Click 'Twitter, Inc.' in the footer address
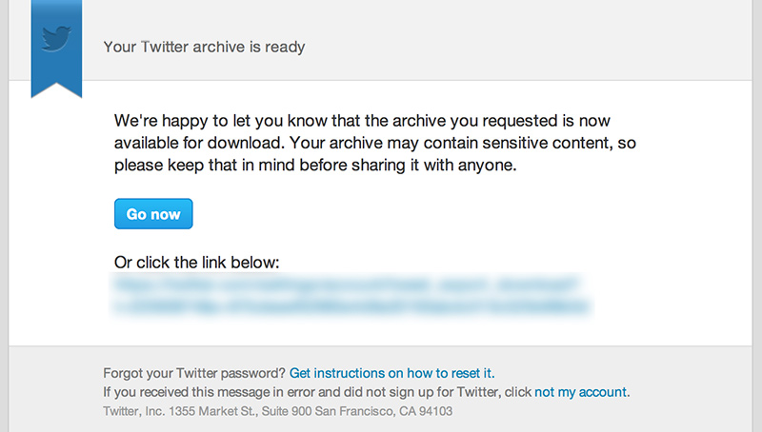Viewport: 762px width, 432px height. pos(132,411)
